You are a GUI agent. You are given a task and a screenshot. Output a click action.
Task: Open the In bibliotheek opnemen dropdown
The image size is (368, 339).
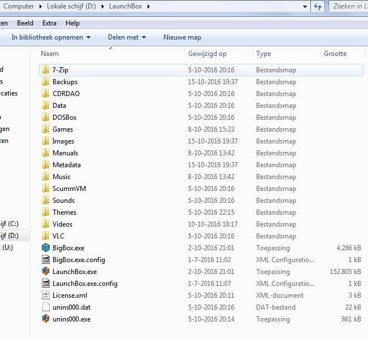pyautogui.click(x=51, y=37)
